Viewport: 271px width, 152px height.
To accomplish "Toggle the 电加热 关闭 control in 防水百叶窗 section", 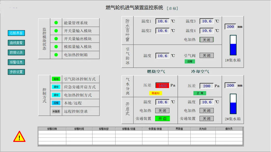I will click(x=206, y=40).
